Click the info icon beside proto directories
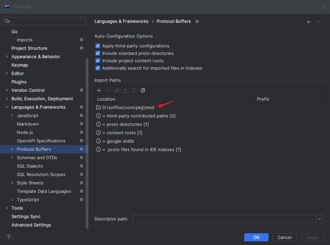Viewport: 330px width, 245px height. pos(98,125)
